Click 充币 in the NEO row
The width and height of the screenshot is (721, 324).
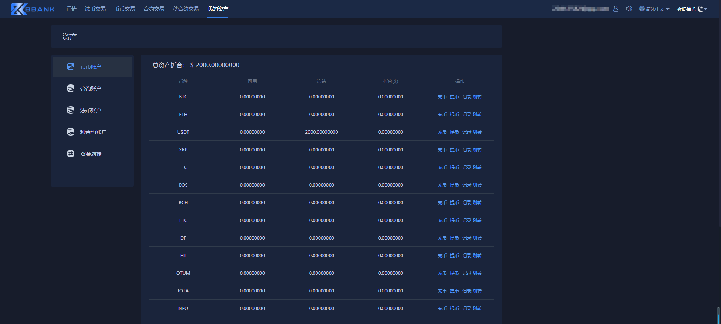tap(442, 309)
